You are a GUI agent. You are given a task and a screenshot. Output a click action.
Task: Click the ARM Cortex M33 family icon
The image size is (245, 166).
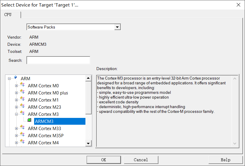coord(22,127)
